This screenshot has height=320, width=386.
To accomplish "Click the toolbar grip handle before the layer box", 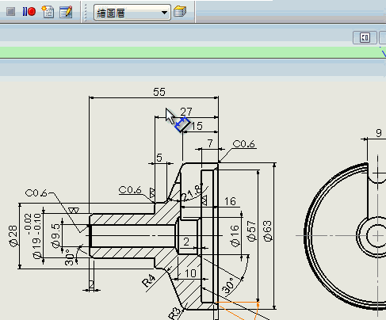I will tap(85, 13).
